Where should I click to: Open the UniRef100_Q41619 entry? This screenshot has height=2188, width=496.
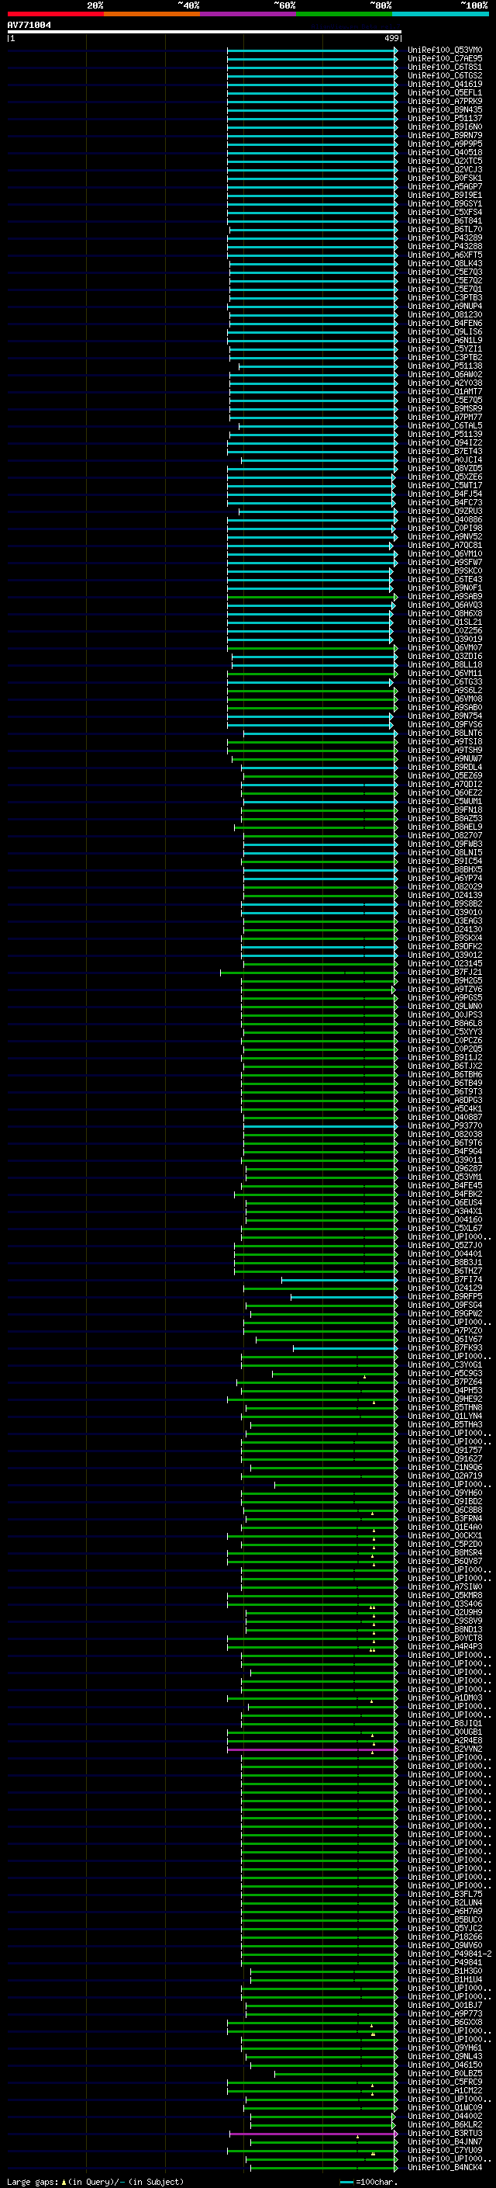tap(444, 84)
